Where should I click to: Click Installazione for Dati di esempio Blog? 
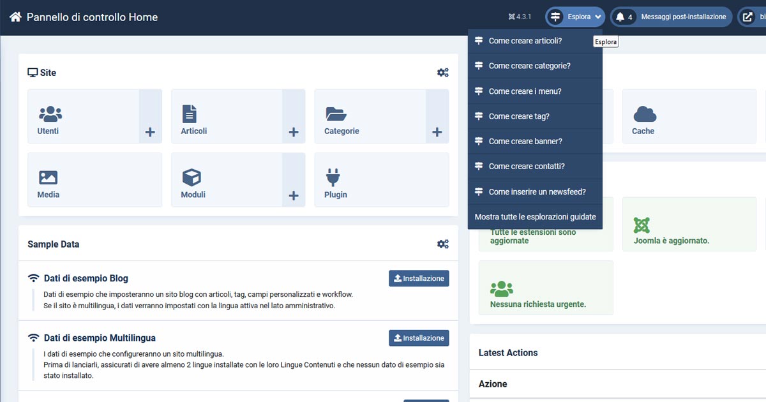419,278
